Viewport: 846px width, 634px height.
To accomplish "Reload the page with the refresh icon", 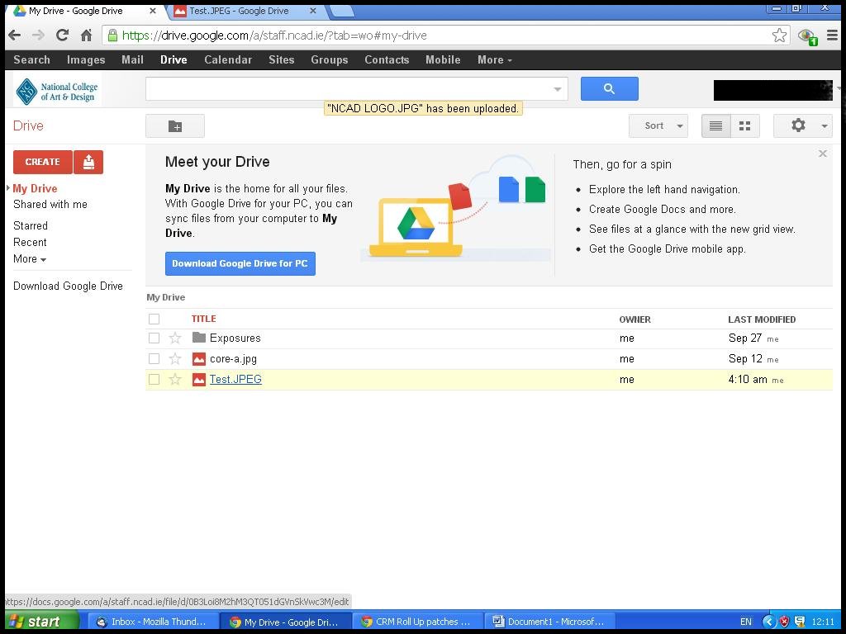I will click(x=63, y=35).
